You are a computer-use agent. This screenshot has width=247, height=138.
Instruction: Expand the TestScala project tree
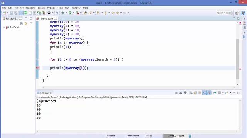(4, 27)
